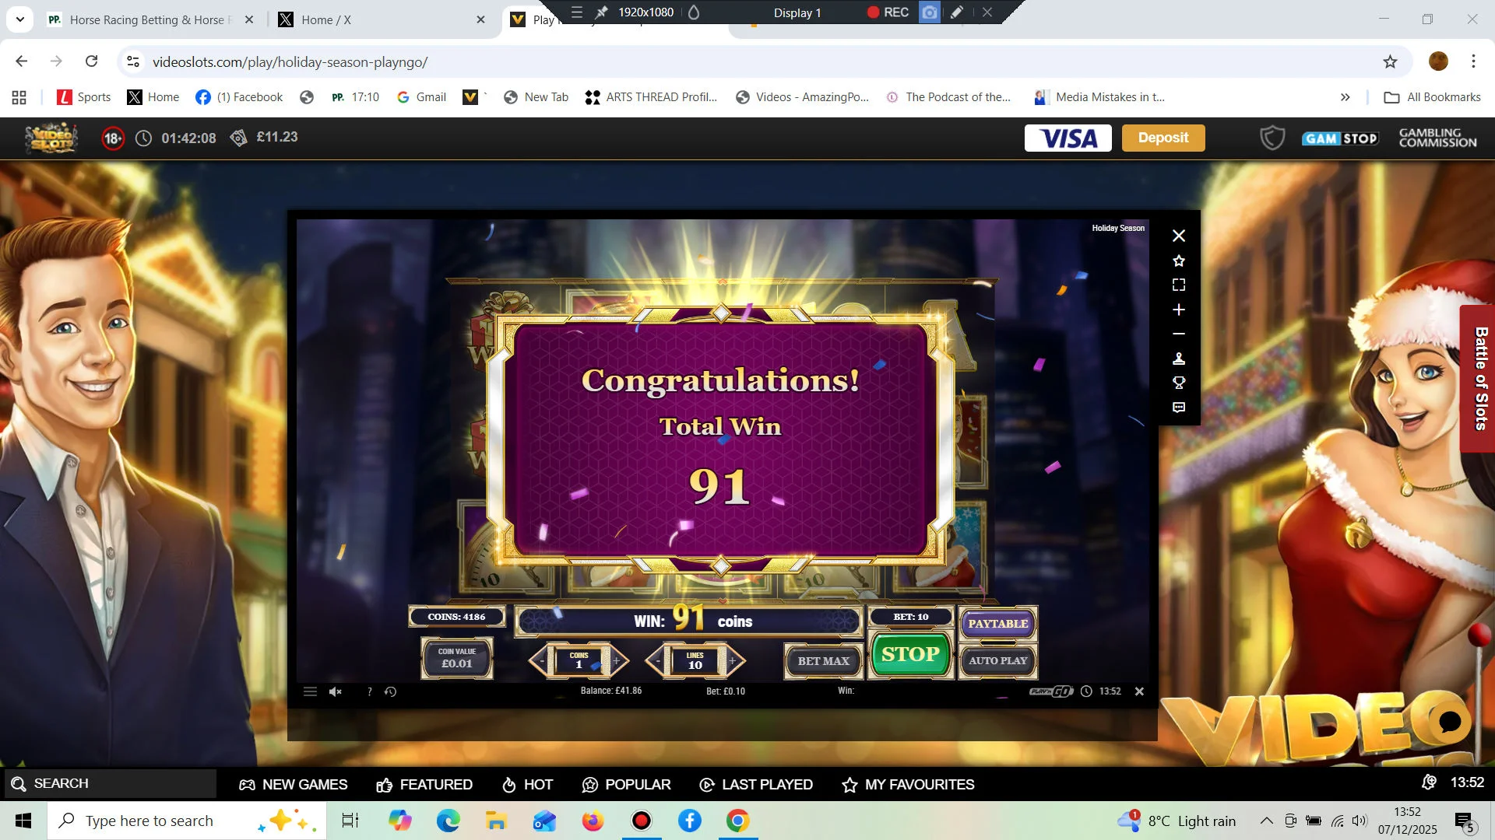Open the LAST PLAYED category
Viewport: 1495px width, 840px height.
tap(756, 785)
